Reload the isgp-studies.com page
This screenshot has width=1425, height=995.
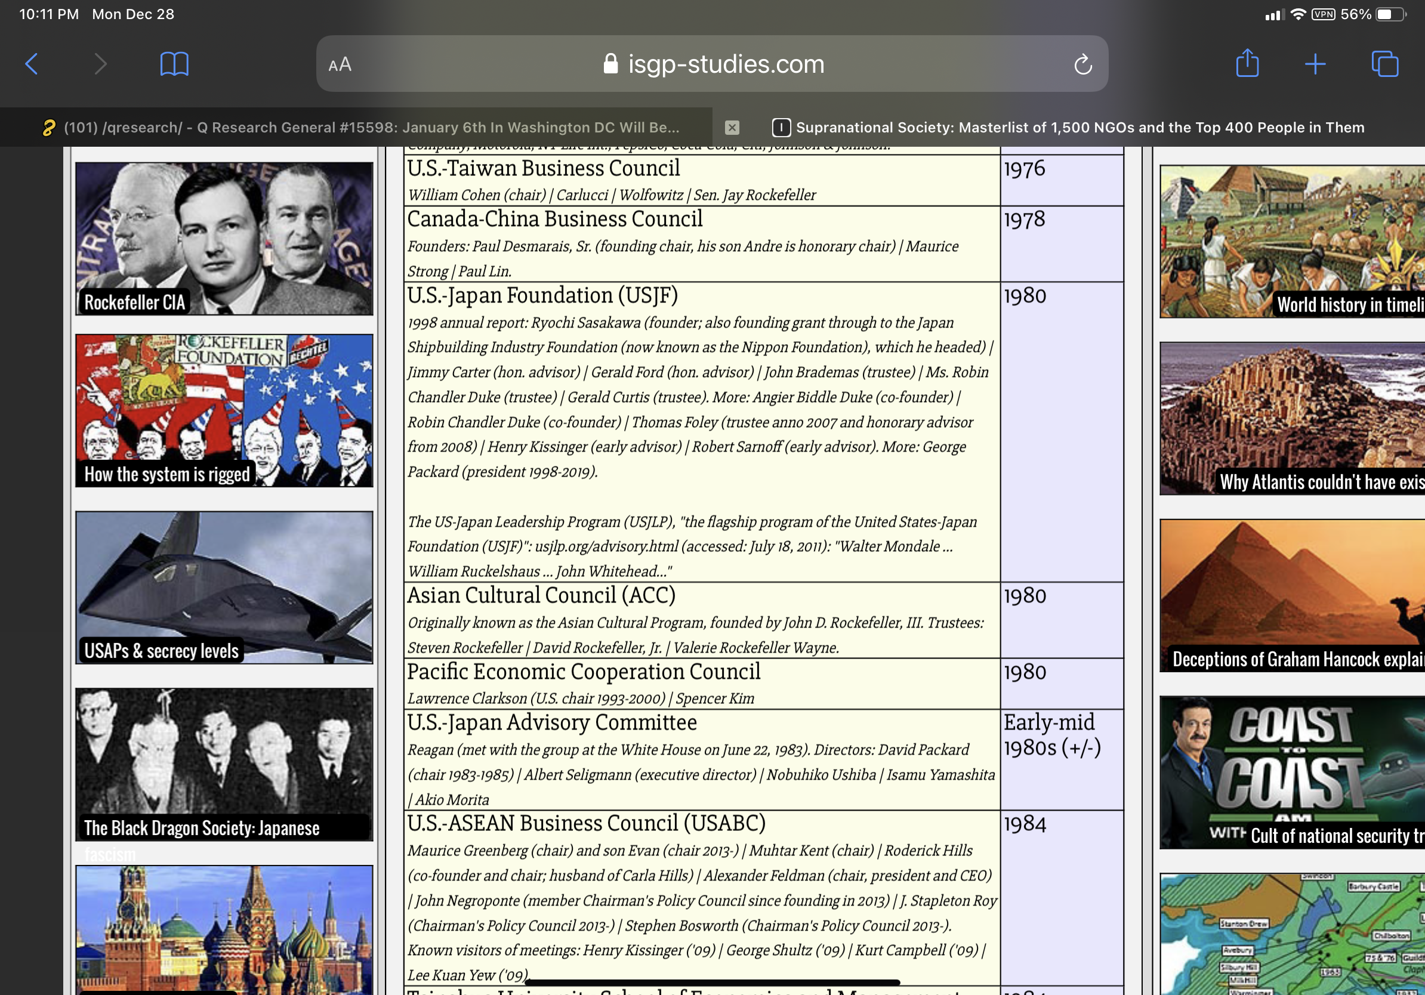[1083, 64]
